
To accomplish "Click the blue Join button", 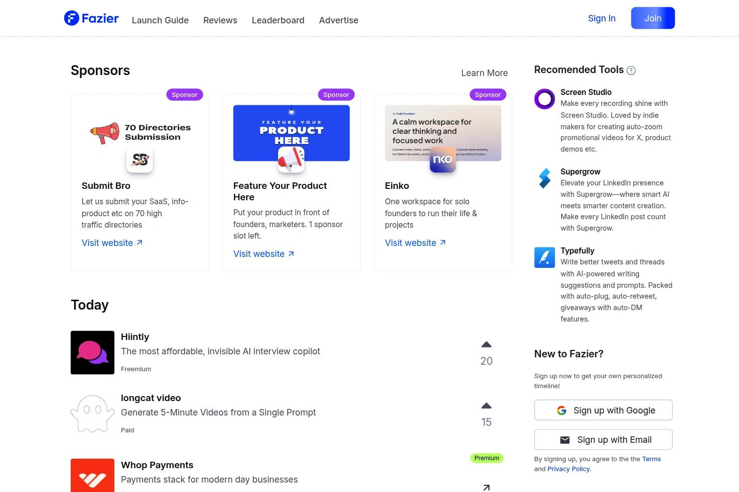I will (x=653, y=18).
